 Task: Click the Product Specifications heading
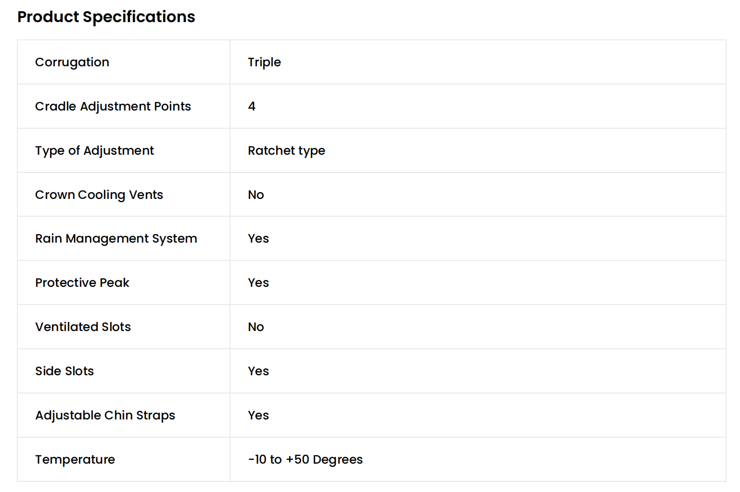point(106,17)
